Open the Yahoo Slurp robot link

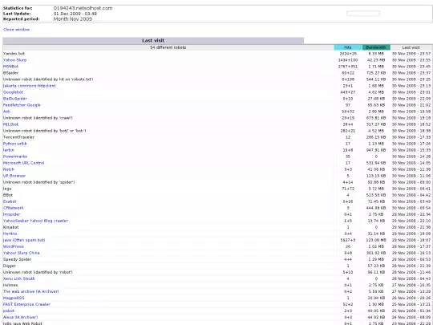tap(15, 60)
